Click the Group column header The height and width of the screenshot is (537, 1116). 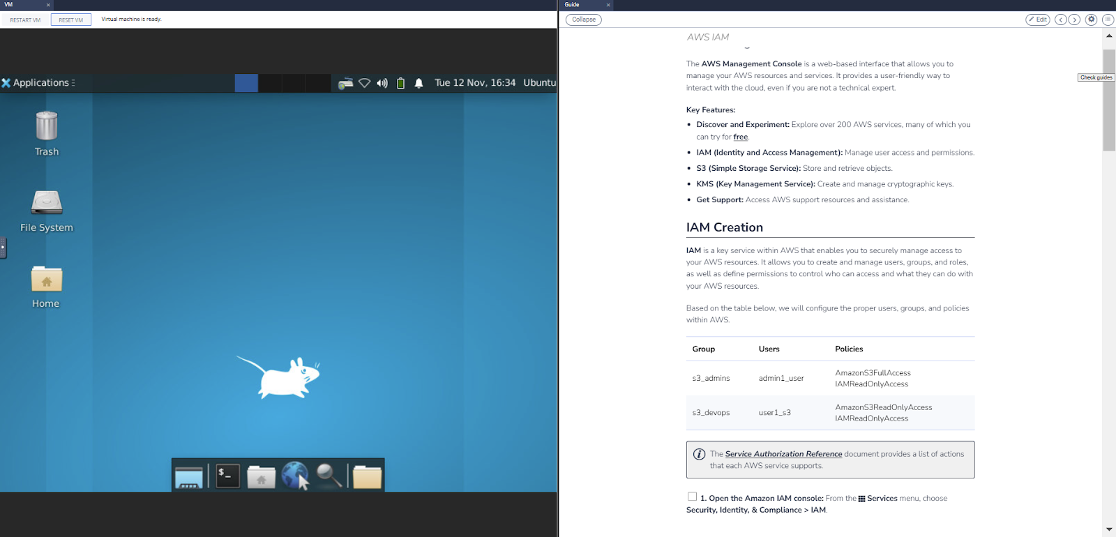click(x=703, y=349)
